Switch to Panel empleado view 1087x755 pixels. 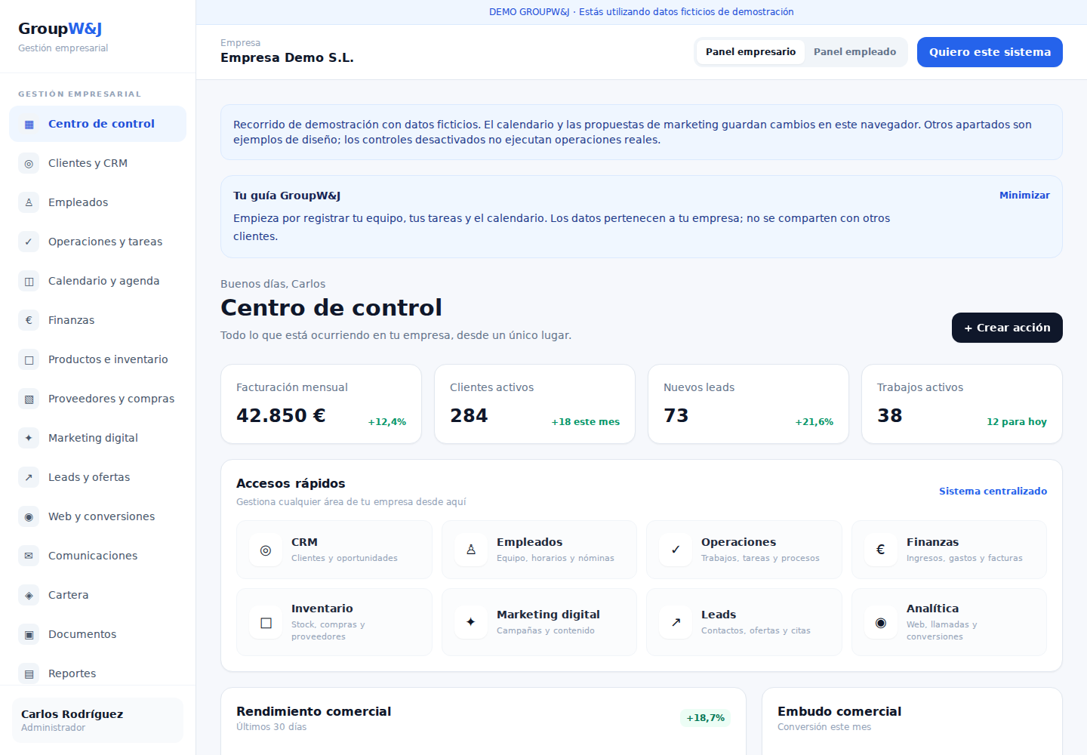click(x=855, y=52)
